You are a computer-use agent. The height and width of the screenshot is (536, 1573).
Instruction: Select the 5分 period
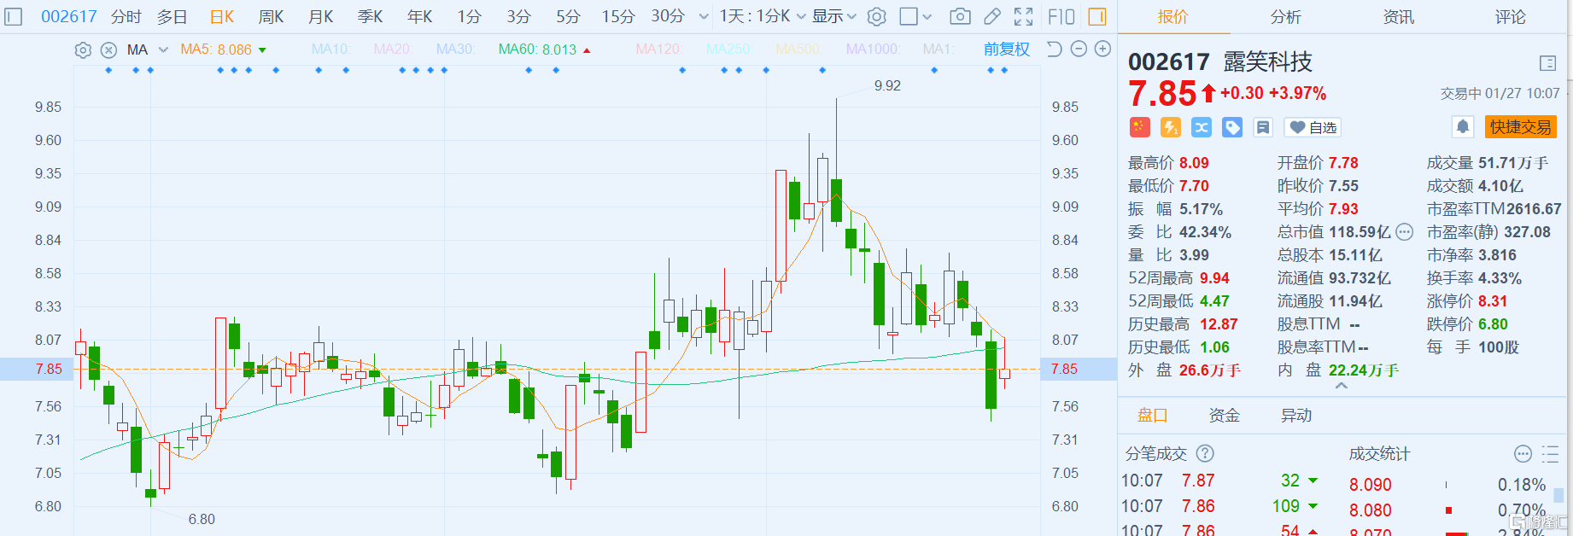point(568,16)
